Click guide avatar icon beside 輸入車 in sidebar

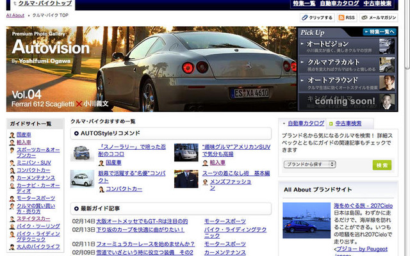[x=12, y=143]
